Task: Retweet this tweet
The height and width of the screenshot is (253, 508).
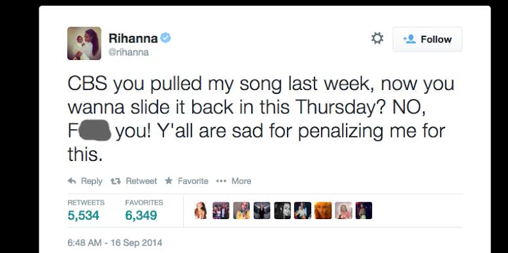Action: (x=133, y=181)
